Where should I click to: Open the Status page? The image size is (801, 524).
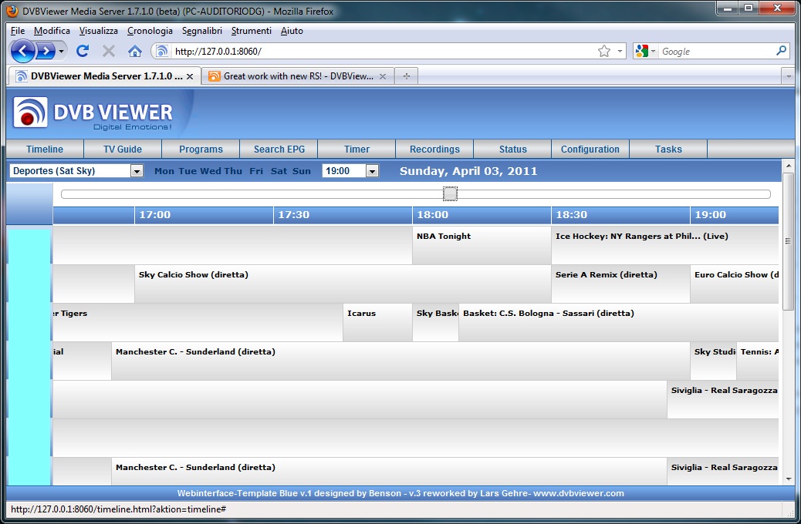click(513, 149)
